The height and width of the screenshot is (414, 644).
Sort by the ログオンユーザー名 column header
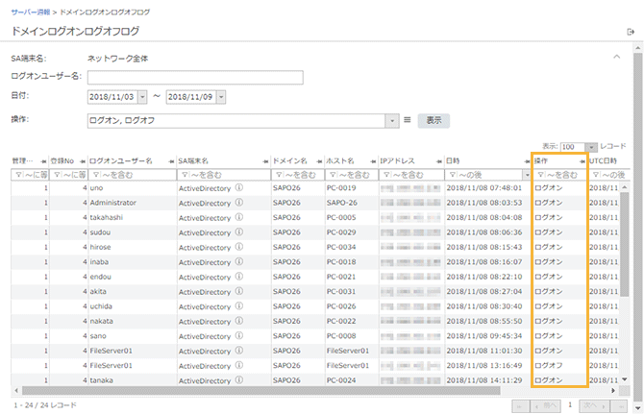pos(120,160)
